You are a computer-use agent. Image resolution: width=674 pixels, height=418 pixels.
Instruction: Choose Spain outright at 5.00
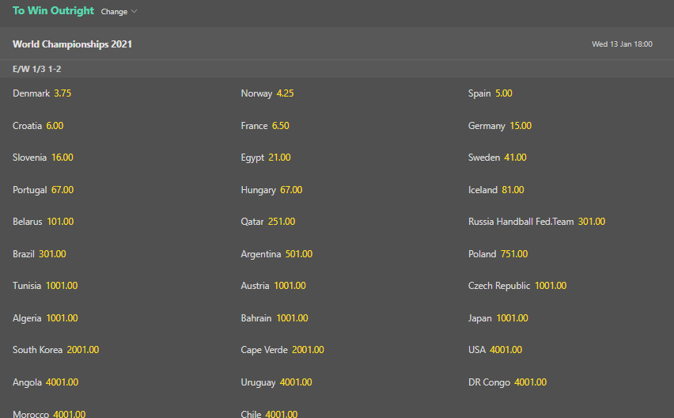[x=490, y=93]
